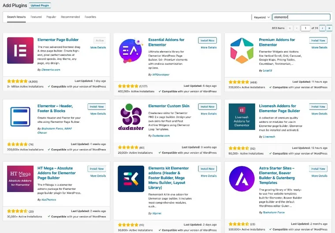
Task: Open More Details for Essential Addons
Action: 208,48
